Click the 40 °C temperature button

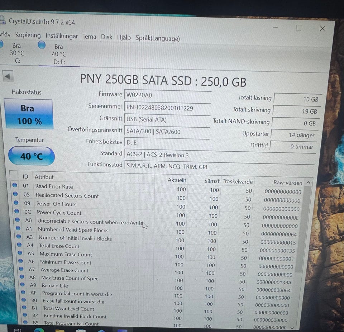coord(32,156)
